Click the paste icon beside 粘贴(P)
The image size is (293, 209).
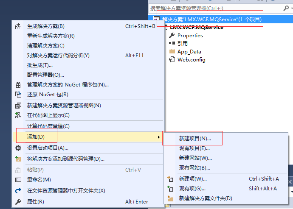pos(18,170)
